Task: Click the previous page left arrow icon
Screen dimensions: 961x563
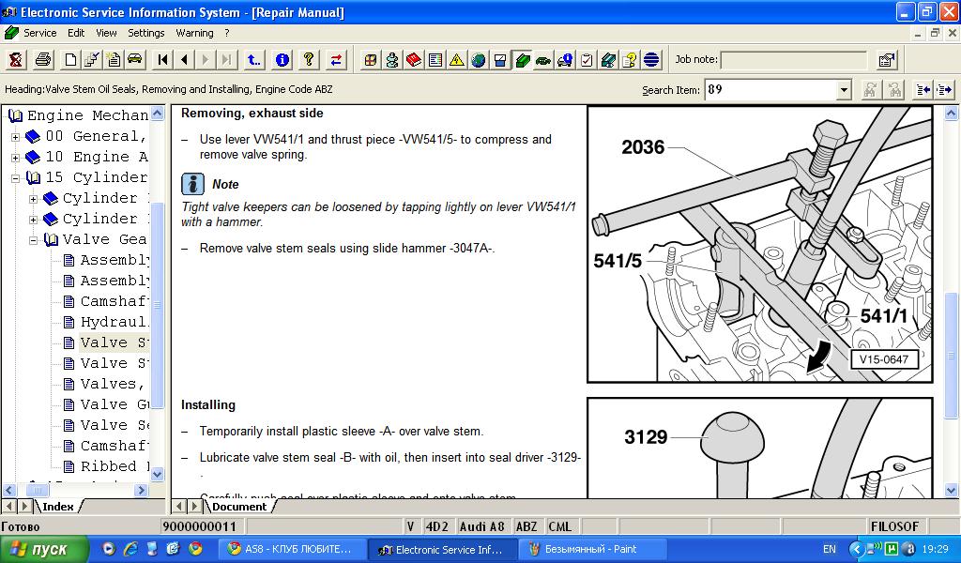Action: pos(184,60)
